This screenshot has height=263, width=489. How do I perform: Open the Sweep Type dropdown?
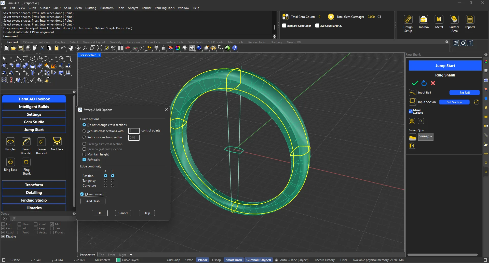point(425,137)
